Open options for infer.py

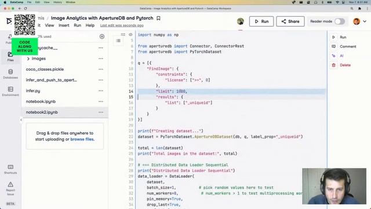pyautogui.click(x=101, y=91)
